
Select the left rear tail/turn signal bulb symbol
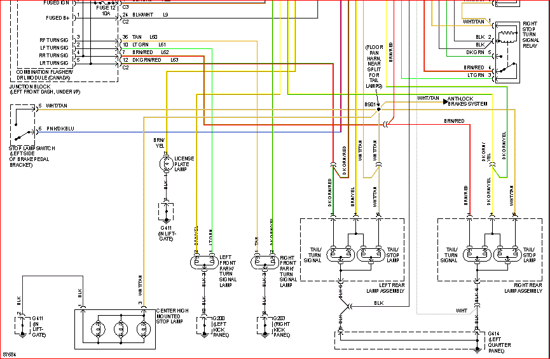coord(340,255)
